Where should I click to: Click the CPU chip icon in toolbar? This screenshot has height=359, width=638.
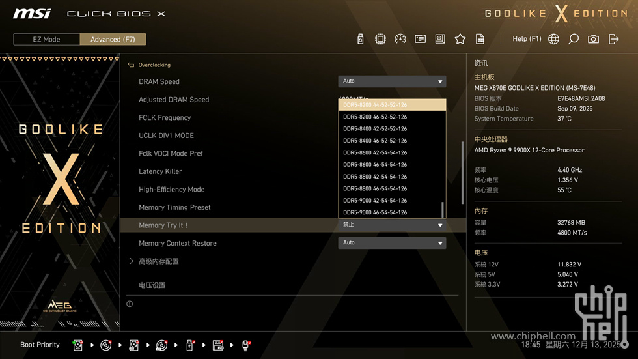pyautogui.click(x=380, y=39)
